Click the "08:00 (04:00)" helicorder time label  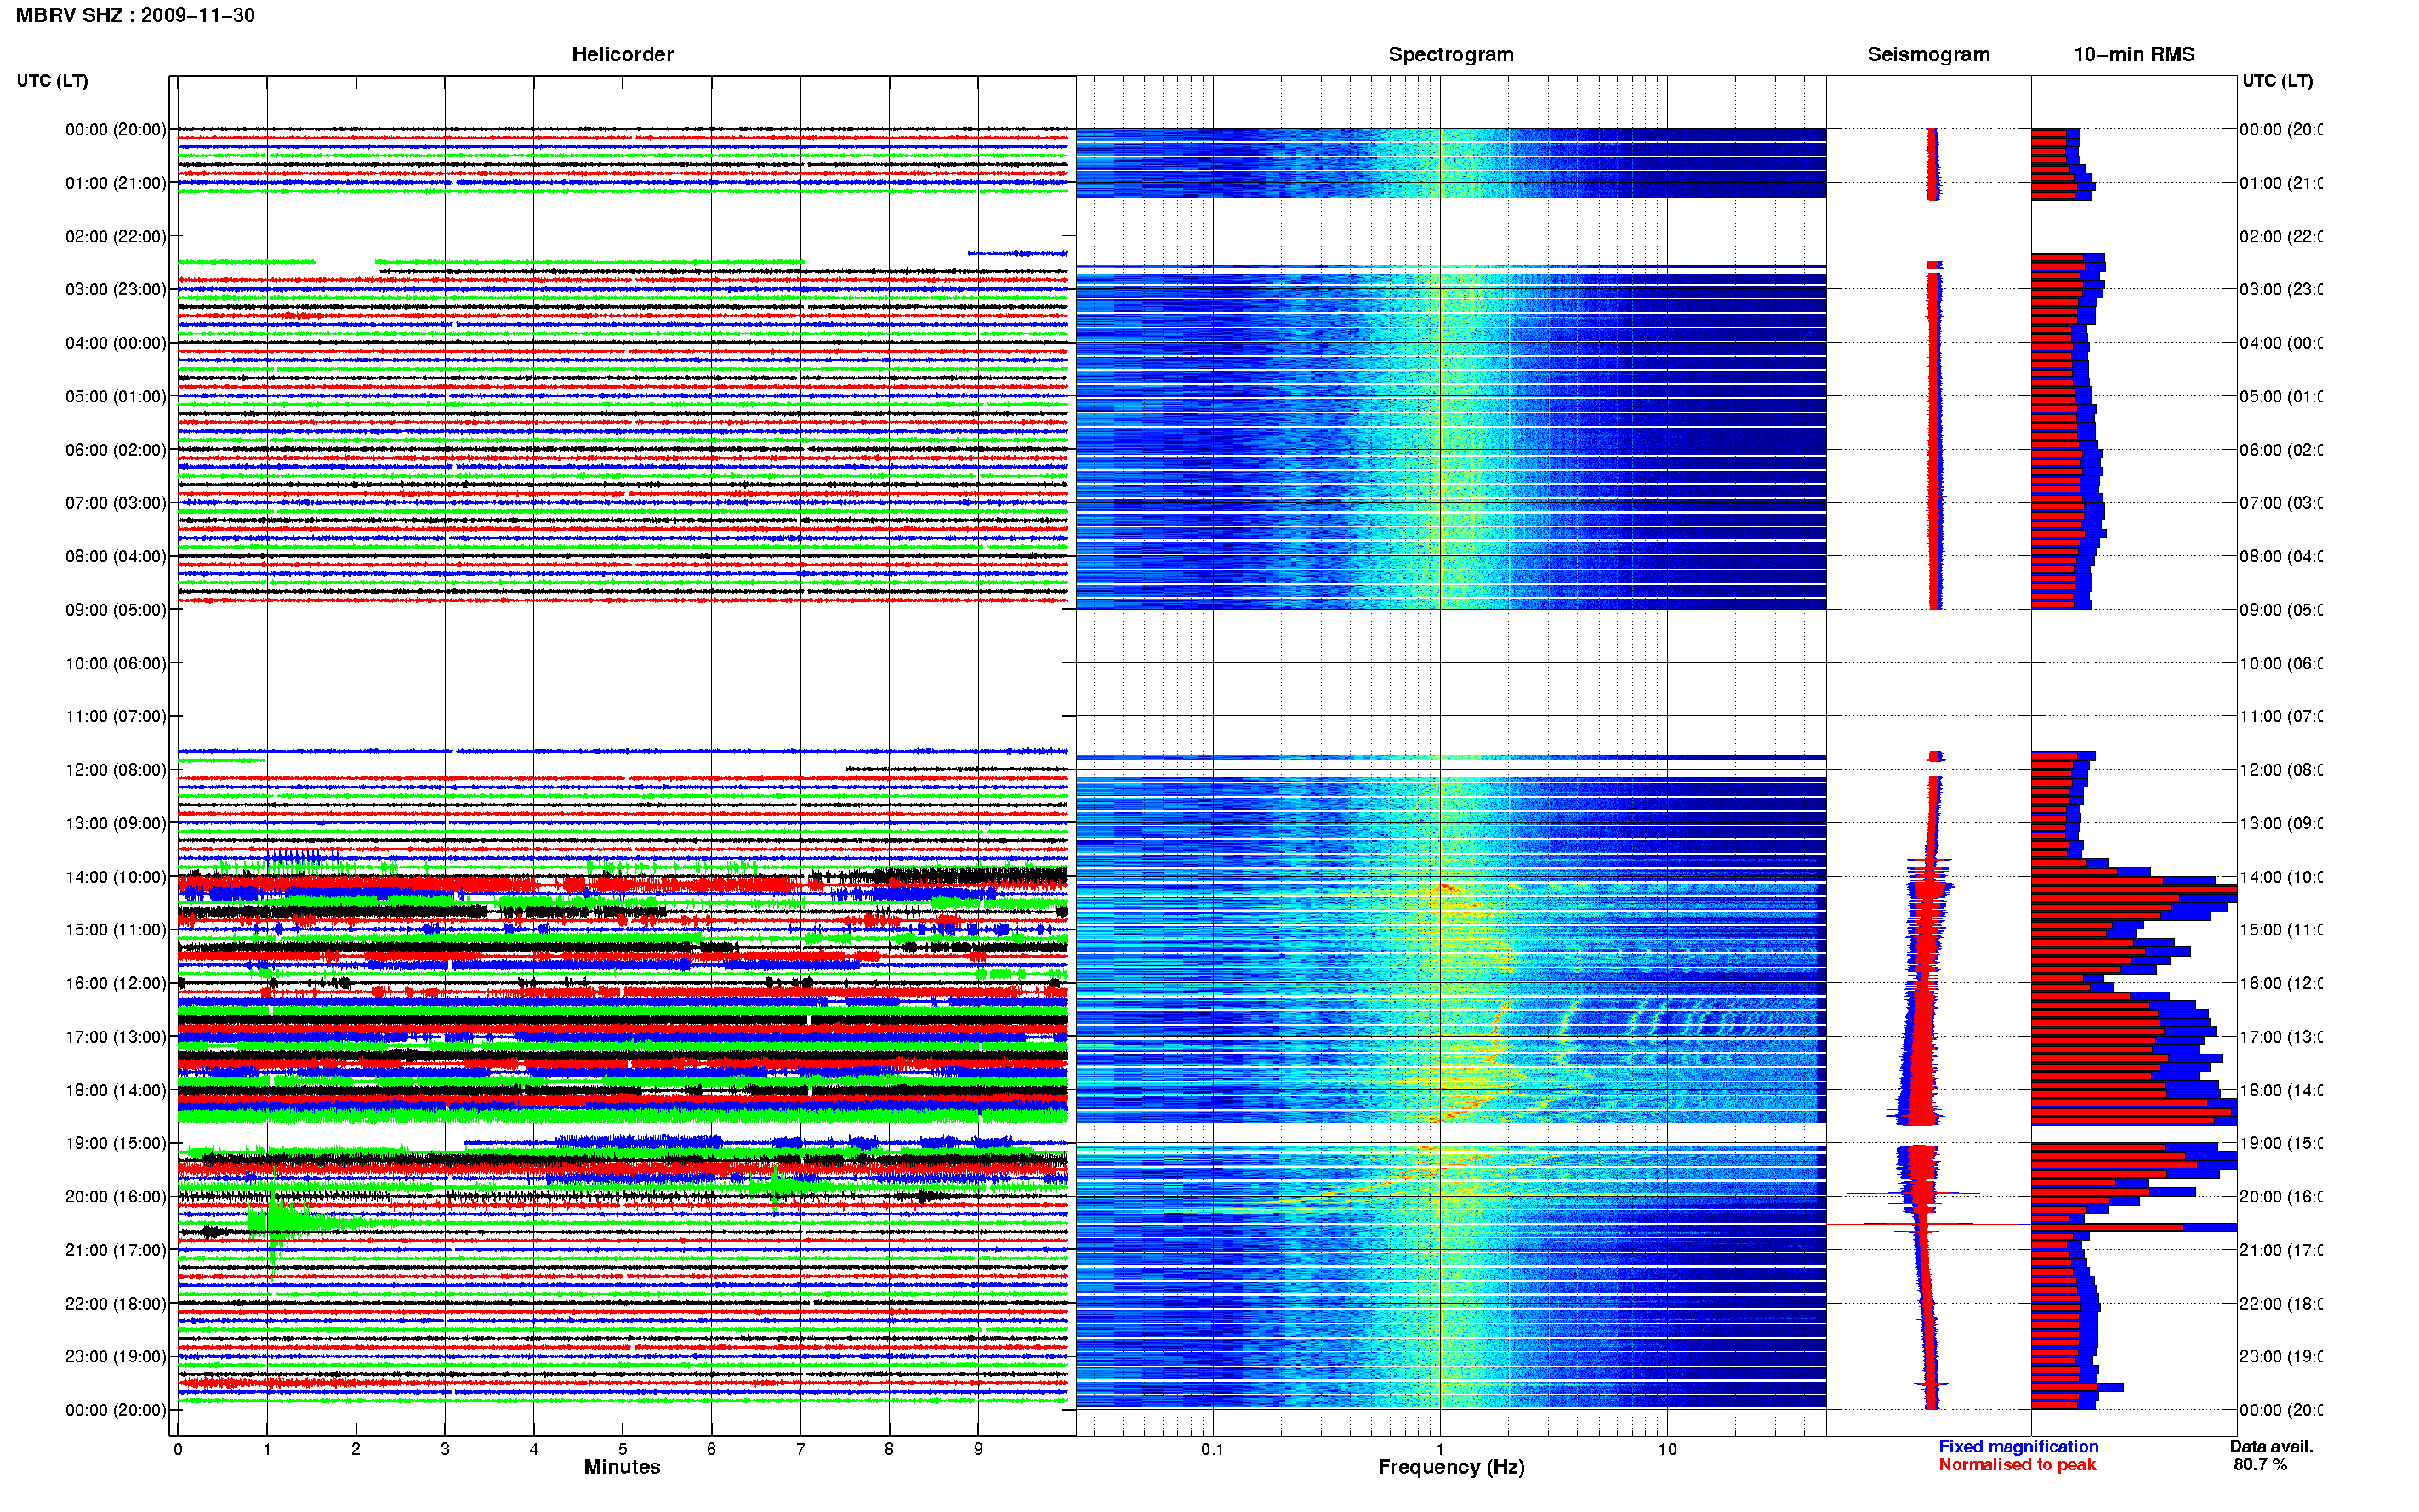[x=116, y=556]
